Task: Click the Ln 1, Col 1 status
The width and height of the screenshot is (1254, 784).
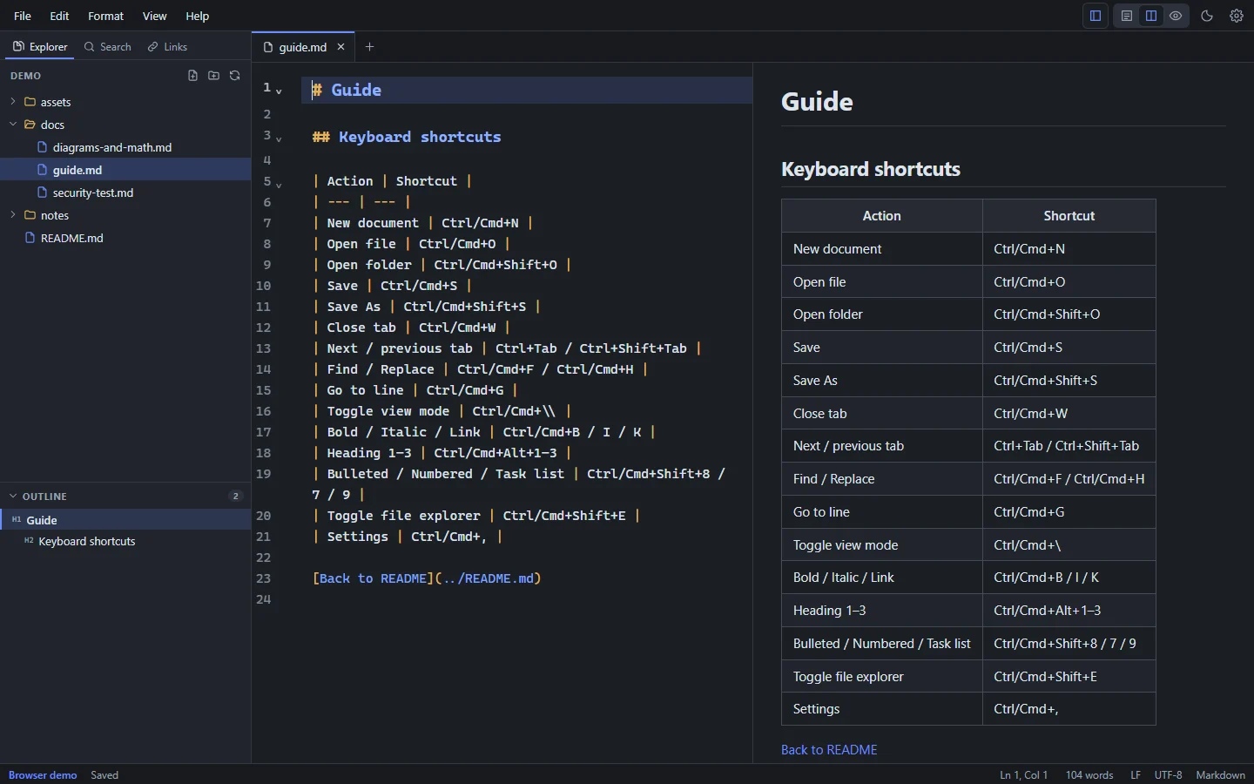Action: click(x=1023, y=775)
